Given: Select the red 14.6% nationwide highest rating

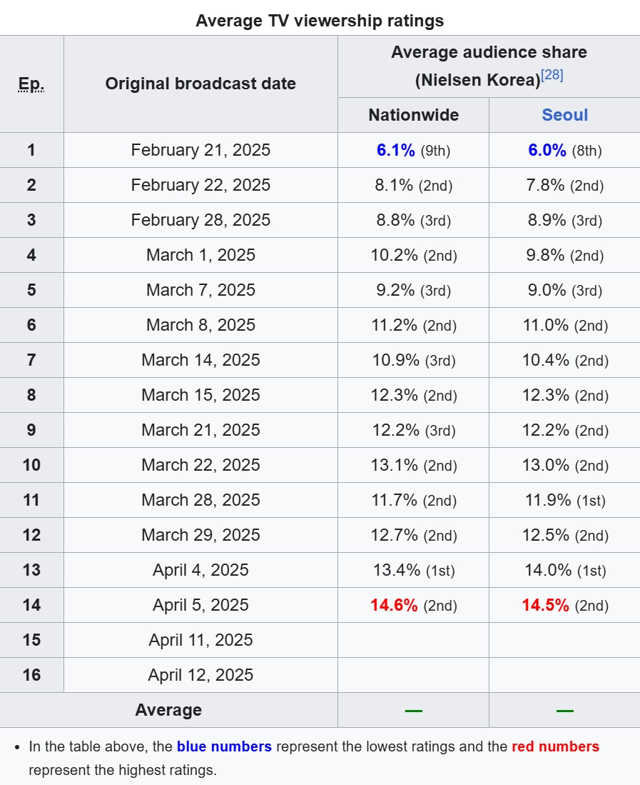Looking at the screenshot, I should 394,605.
